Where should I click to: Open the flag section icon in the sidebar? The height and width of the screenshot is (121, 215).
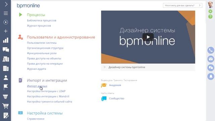click(x=6, y=87)
